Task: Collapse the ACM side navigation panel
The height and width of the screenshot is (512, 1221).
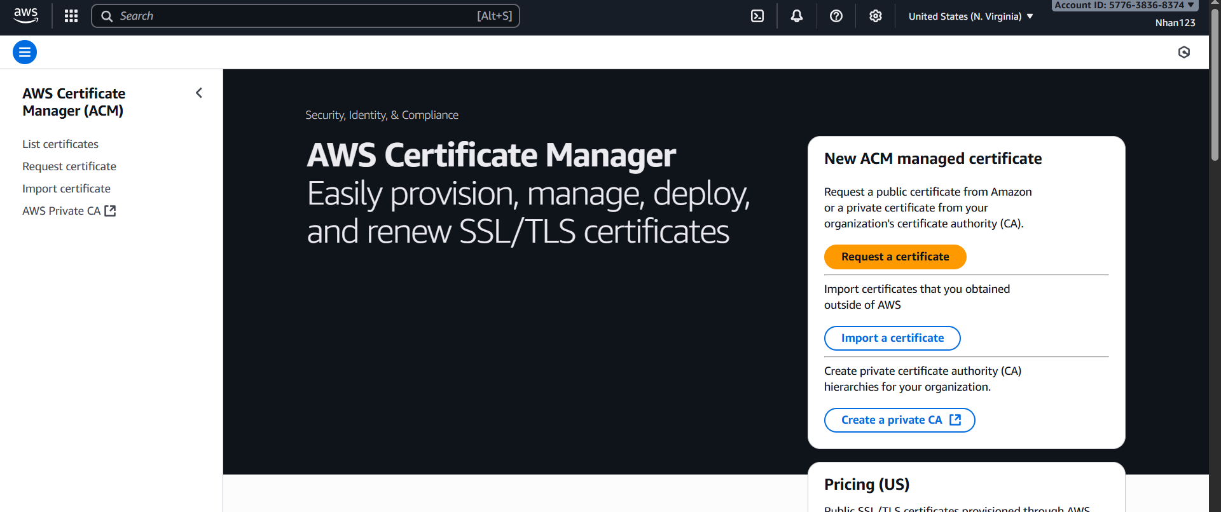Action: pos(199,93)
